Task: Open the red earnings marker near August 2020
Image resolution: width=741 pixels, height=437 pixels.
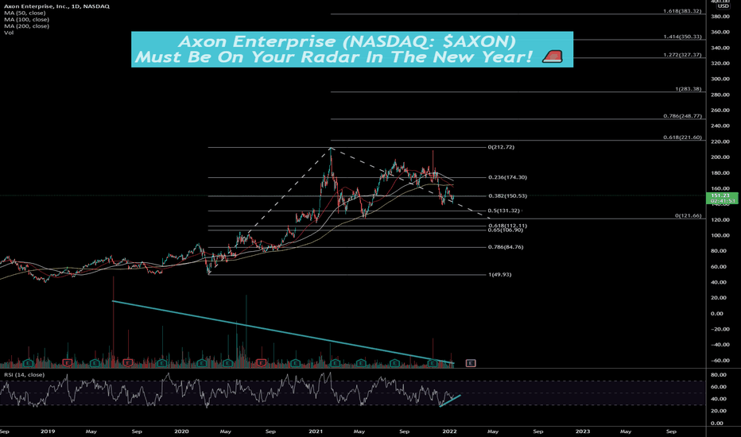Action: pos(262,363)
